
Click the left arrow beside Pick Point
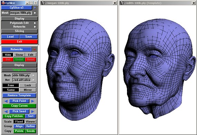click(x=6, y=101)
